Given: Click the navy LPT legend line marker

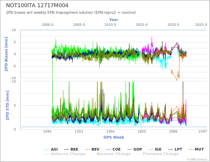Looking at the screenshot, I should 170,149.
